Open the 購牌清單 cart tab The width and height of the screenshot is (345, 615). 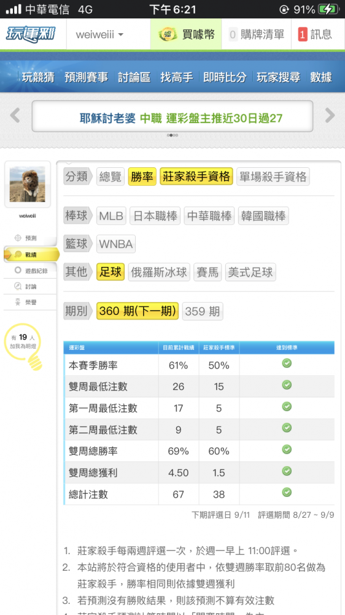(x=256, y=34)
